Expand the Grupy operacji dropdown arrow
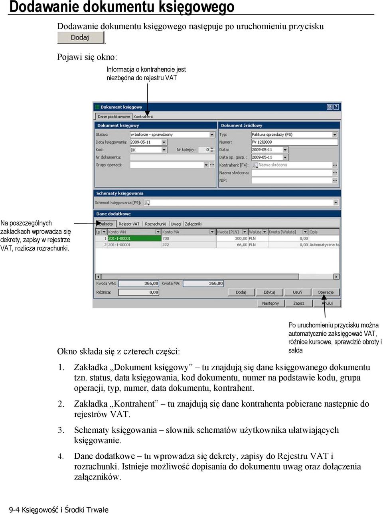Viewport: 383px width, 515px height. click(206, 165)
